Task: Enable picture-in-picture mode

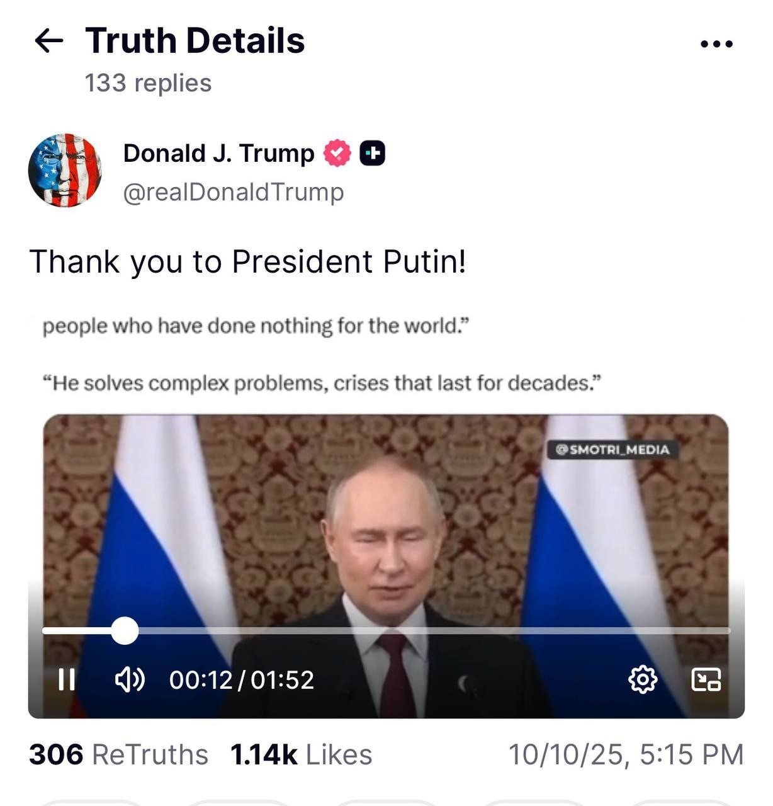Action: tap(706, 679)
